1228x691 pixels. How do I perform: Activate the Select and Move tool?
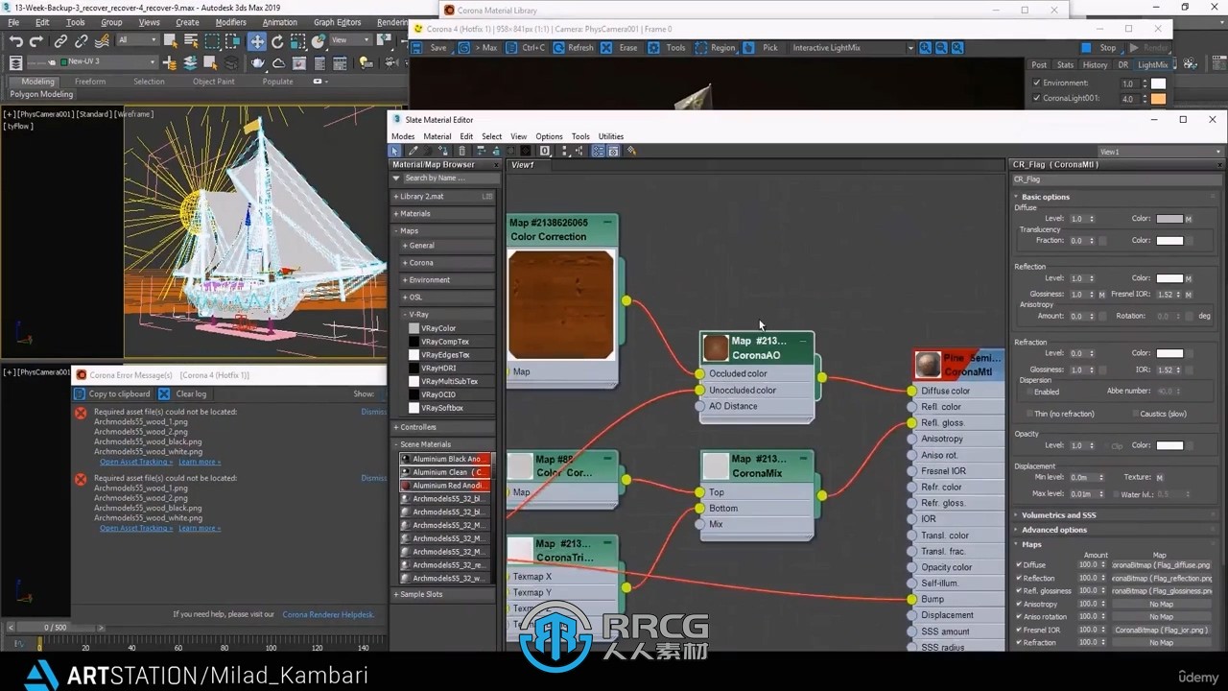pos(257,41)
